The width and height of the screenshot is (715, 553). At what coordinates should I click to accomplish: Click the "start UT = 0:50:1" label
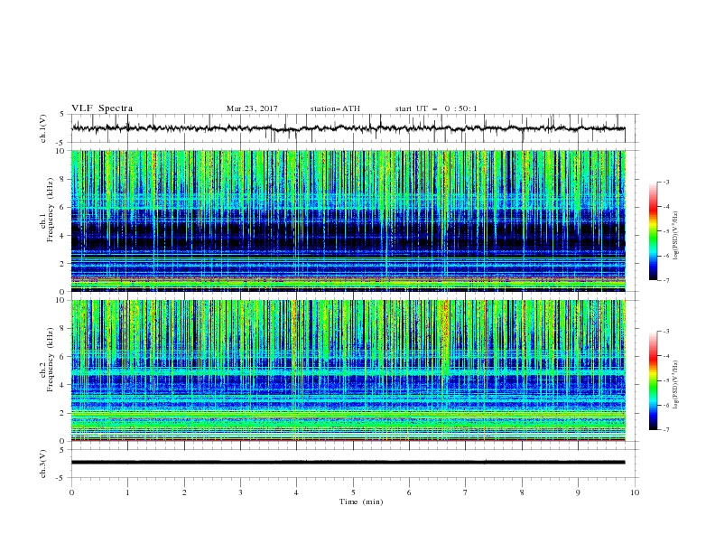click(x=436, y=108)
